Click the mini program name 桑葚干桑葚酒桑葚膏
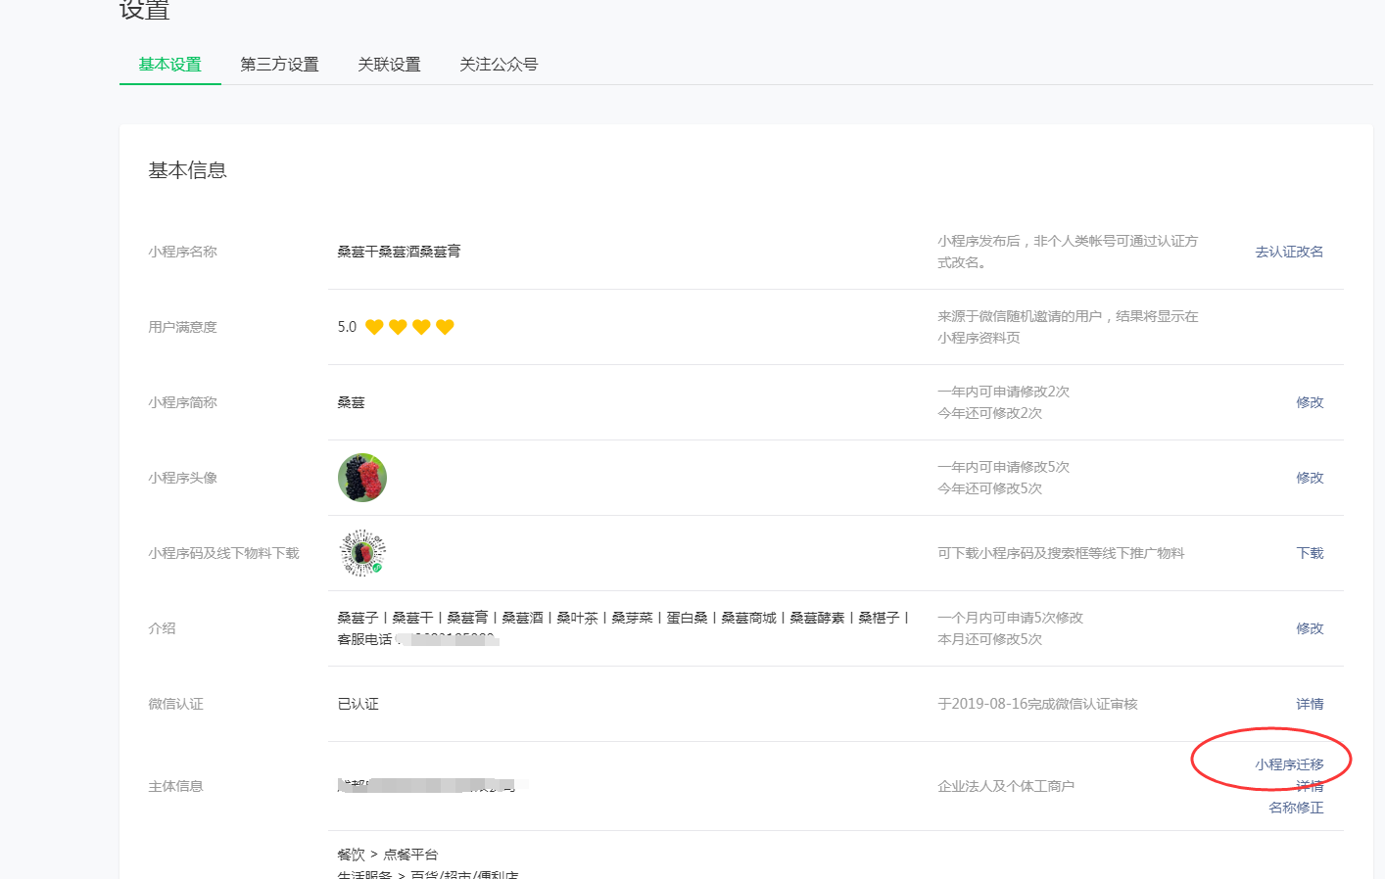This screenshot has width=1385, height=879. (x=399, y=252)
